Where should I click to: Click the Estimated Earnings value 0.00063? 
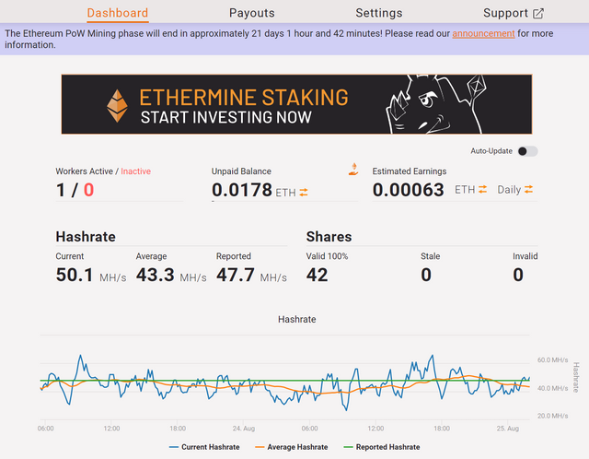click(409, 190)
